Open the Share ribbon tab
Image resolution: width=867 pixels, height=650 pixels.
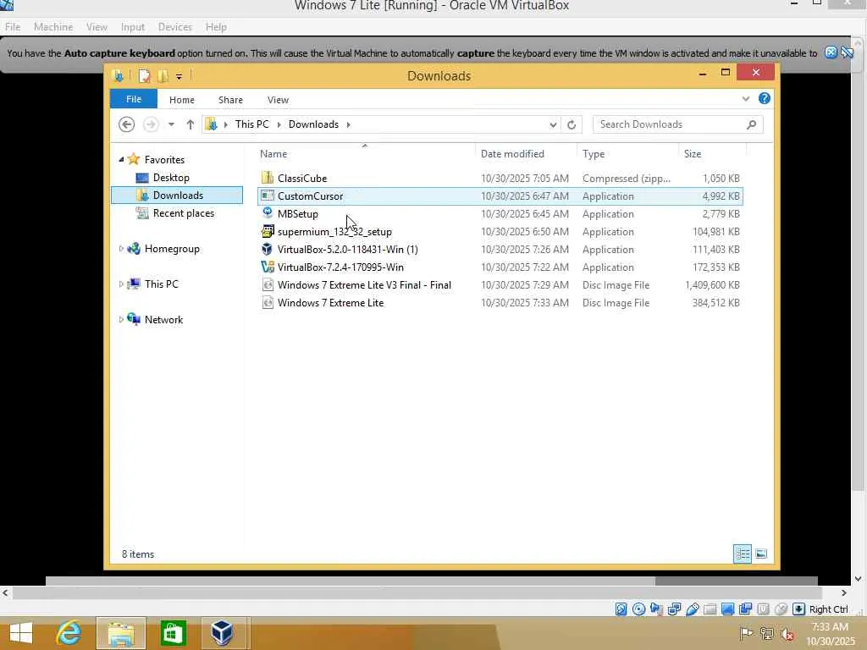point(230,100)
